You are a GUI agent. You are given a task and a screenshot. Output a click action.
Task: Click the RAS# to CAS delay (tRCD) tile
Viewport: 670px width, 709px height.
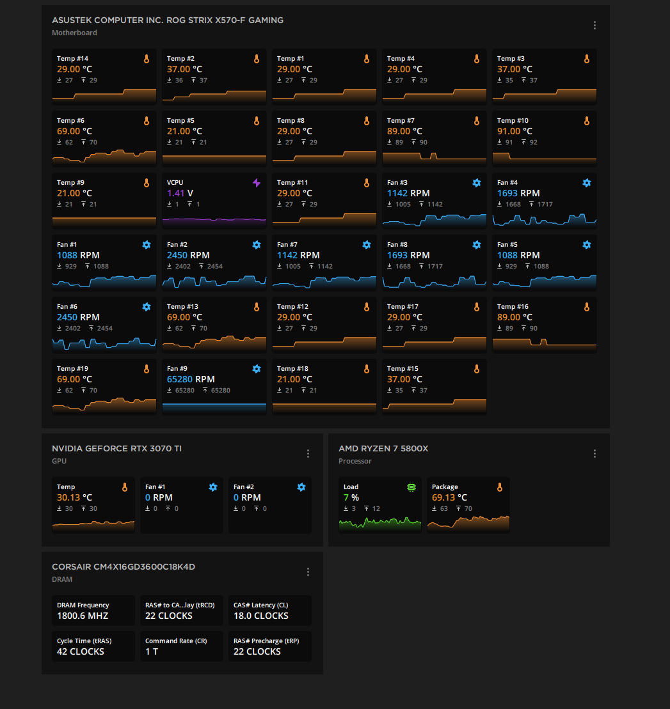(x=182, y=611)
